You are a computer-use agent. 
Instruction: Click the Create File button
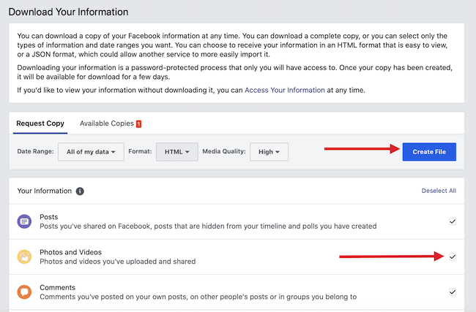click(429, 152)
